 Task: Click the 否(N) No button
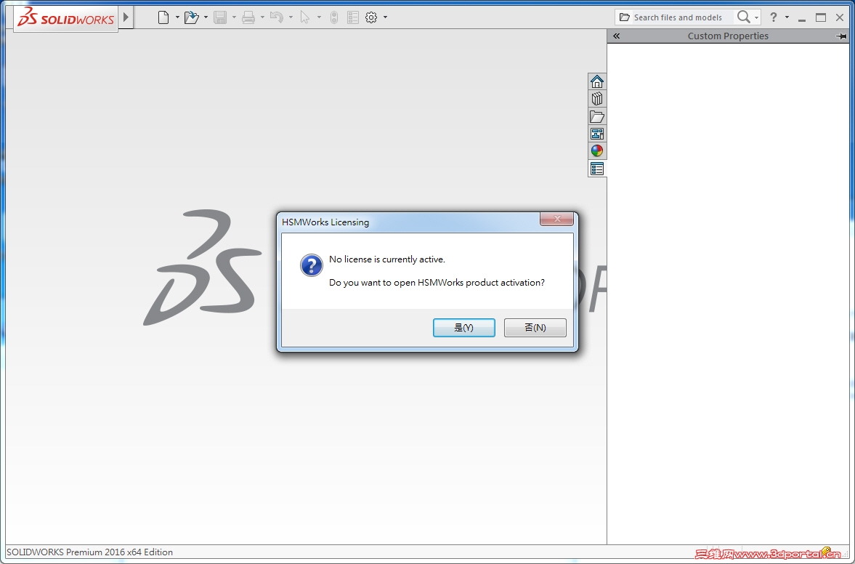pos(535,328)
